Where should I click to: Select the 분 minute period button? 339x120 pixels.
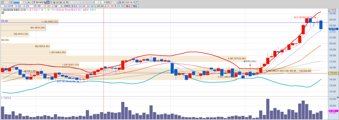[61, 2]
